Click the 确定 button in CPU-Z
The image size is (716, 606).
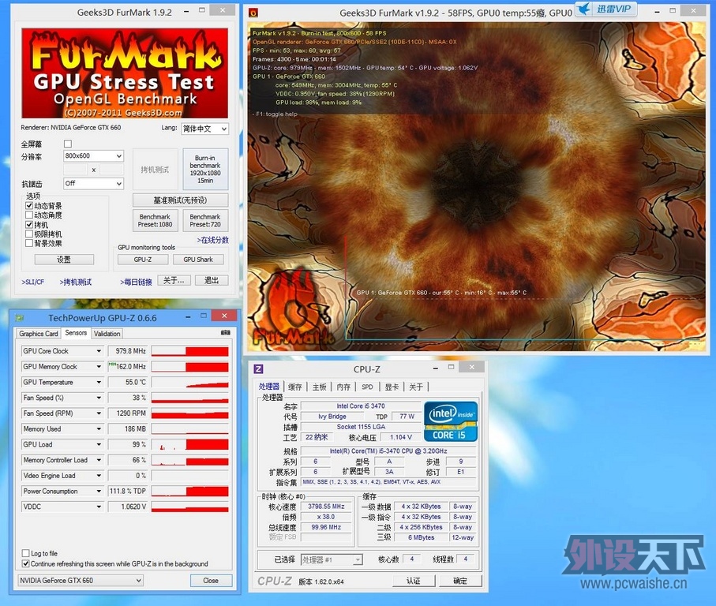(460, 581)
